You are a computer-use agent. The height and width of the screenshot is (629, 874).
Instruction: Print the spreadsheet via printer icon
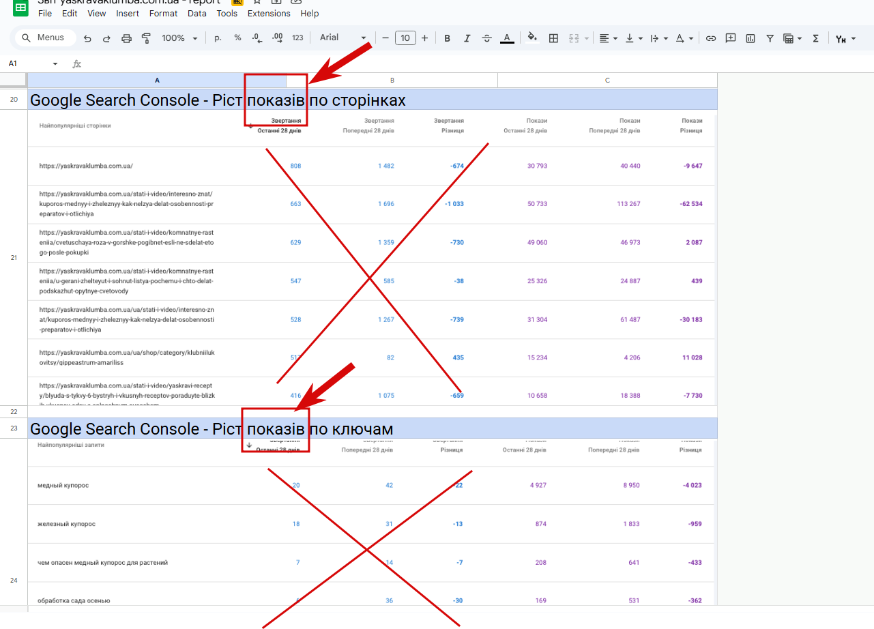click(x=126, y=38)
